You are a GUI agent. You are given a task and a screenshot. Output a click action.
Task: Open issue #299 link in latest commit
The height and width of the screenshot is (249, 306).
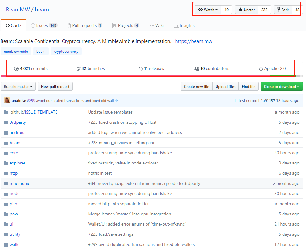[31, 101]
